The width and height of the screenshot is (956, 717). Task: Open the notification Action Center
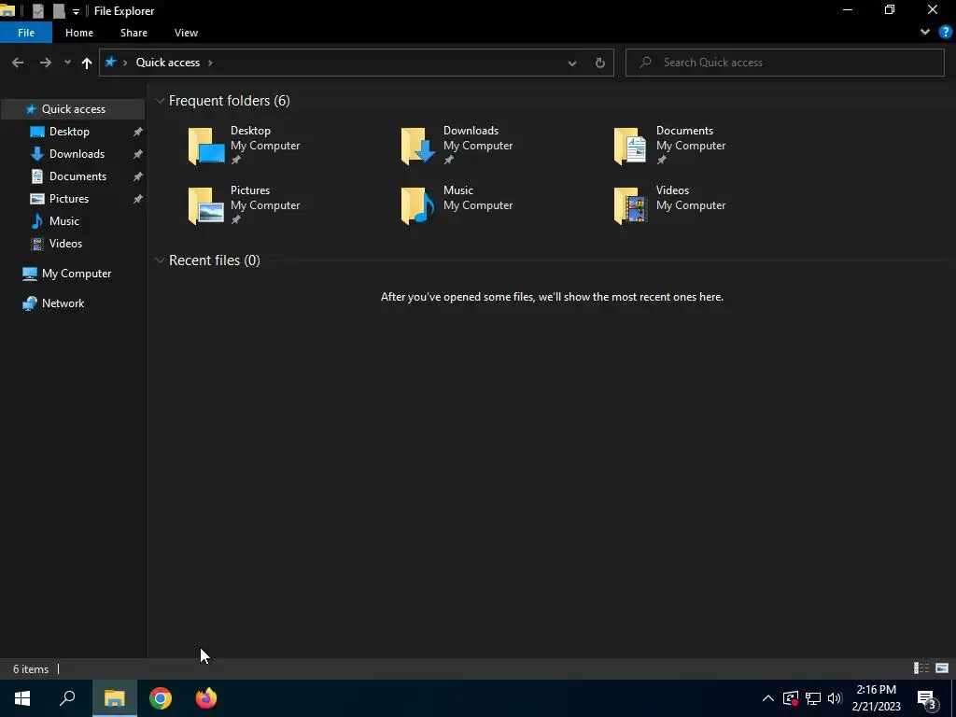[927, 698]
